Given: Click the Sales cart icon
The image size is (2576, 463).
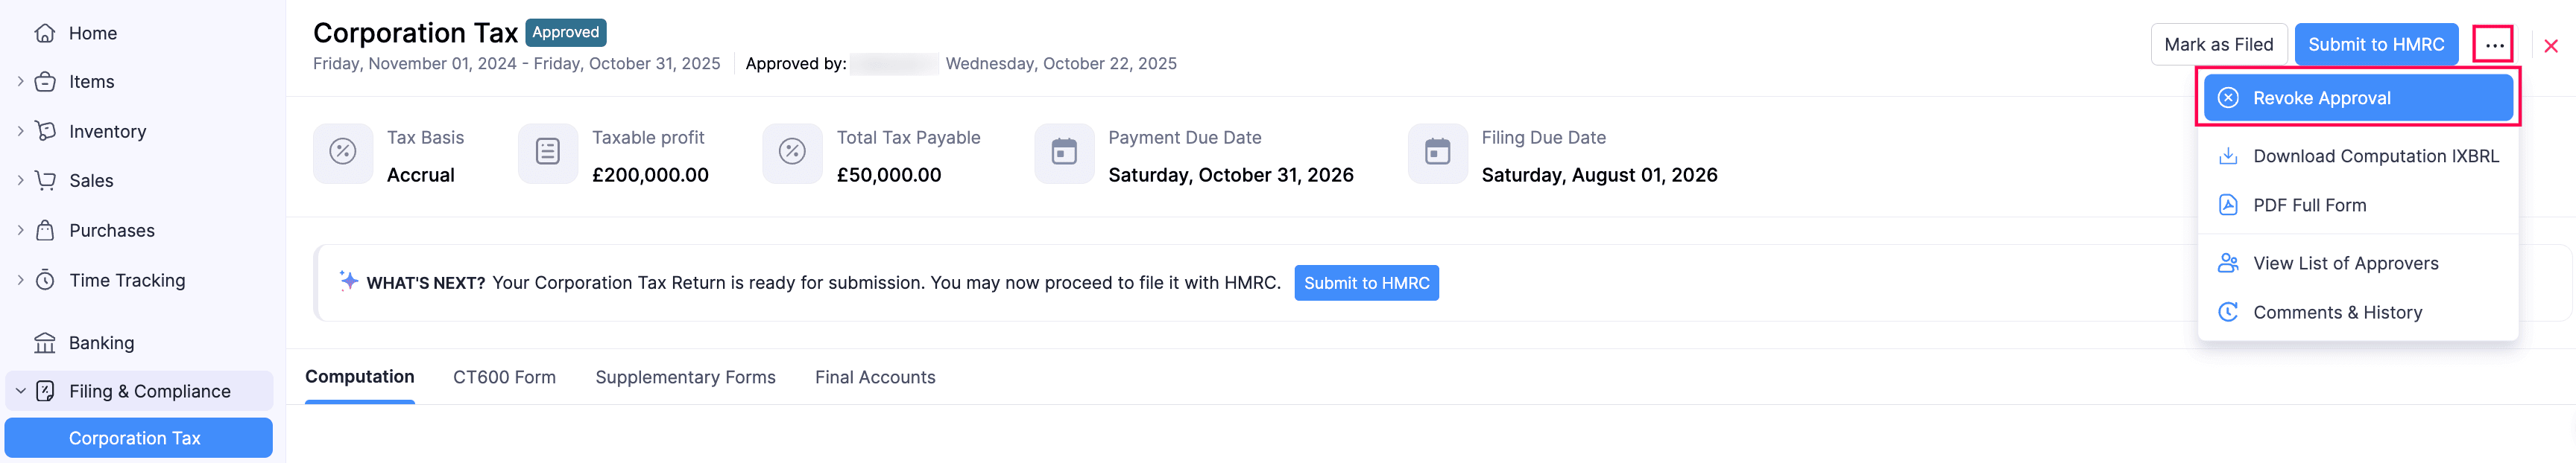Looking at the screenshot, I should point(45,181).
